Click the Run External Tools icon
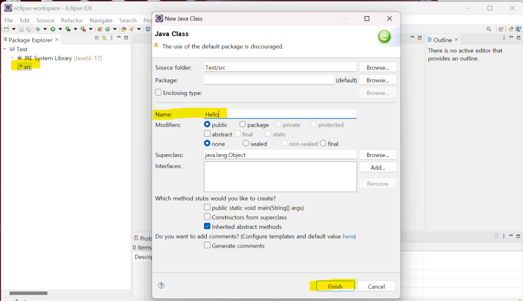The height and width of the screenshot is (301, 523). 83,29
